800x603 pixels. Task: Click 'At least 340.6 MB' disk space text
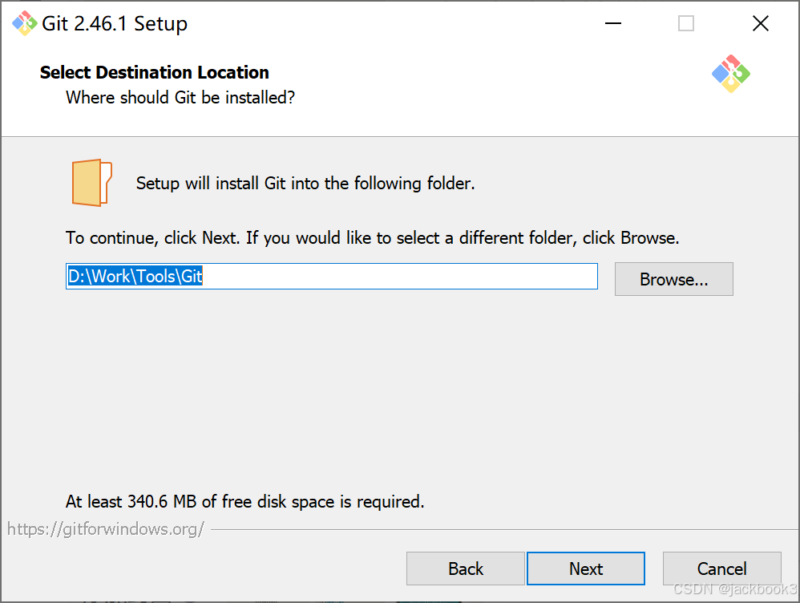click(245, 501)
